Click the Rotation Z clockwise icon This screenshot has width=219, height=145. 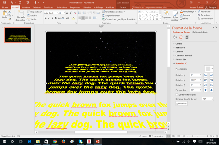pos(211,85)
